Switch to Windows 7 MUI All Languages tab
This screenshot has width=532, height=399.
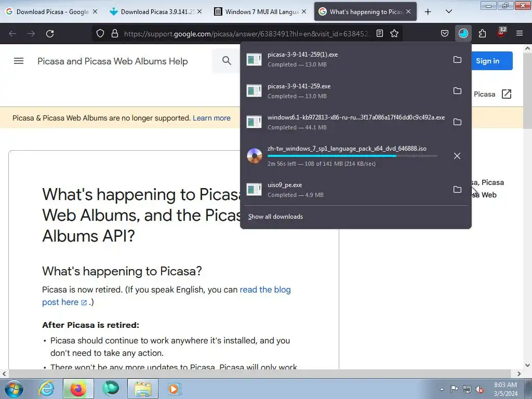(x=261, y=11)
